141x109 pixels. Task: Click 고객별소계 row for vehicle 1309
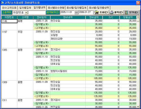coord(85,96)
